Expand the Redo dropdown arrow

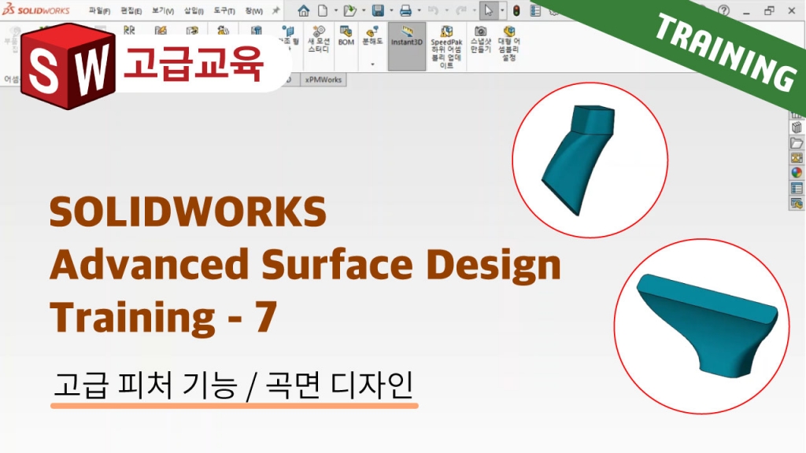(474, 10)
